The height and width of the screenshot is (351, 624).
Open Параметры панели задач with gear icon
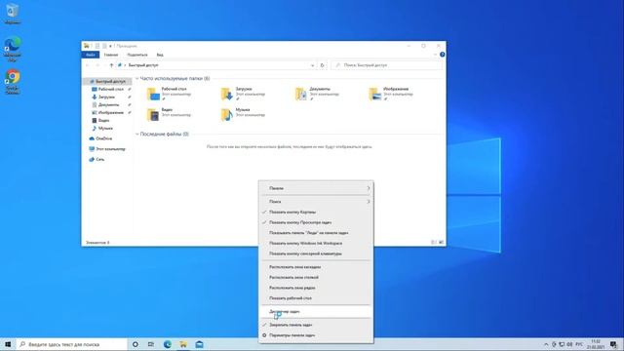(316, 335)
